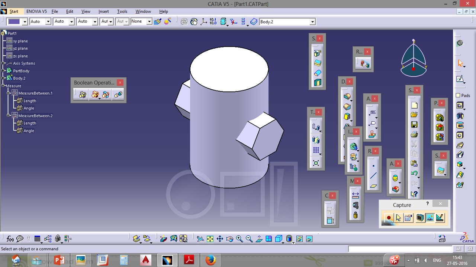476x267 pixels.
Task: Click the New document icon
Action: coord(414,105)
